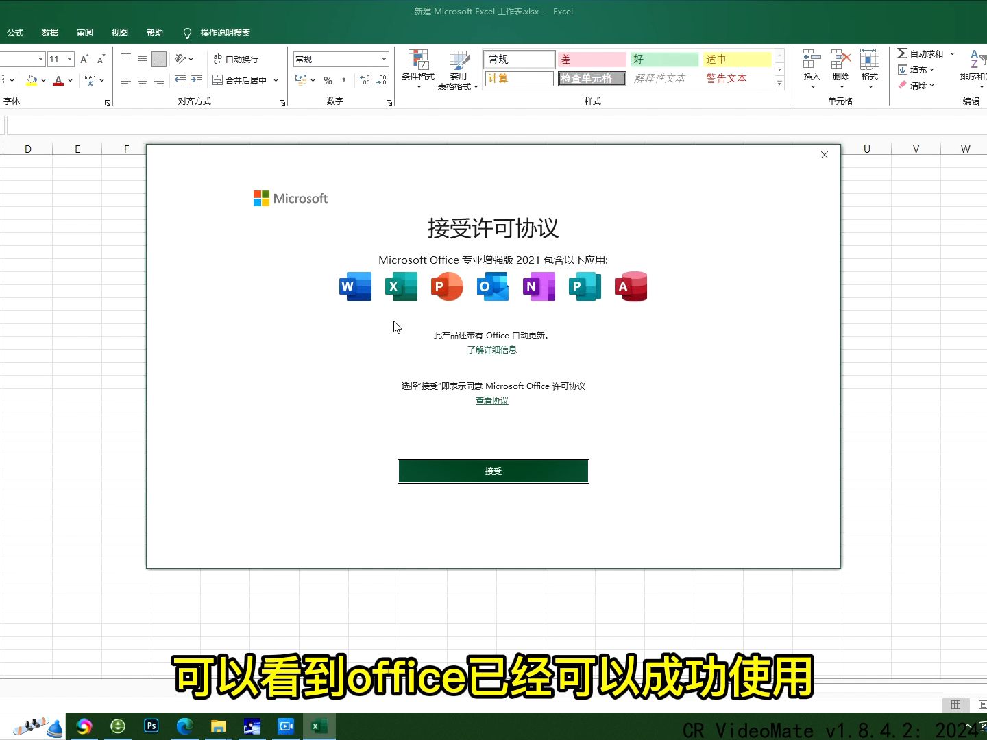Toggle align text left

pyautogui.click(x=126, y=80)
